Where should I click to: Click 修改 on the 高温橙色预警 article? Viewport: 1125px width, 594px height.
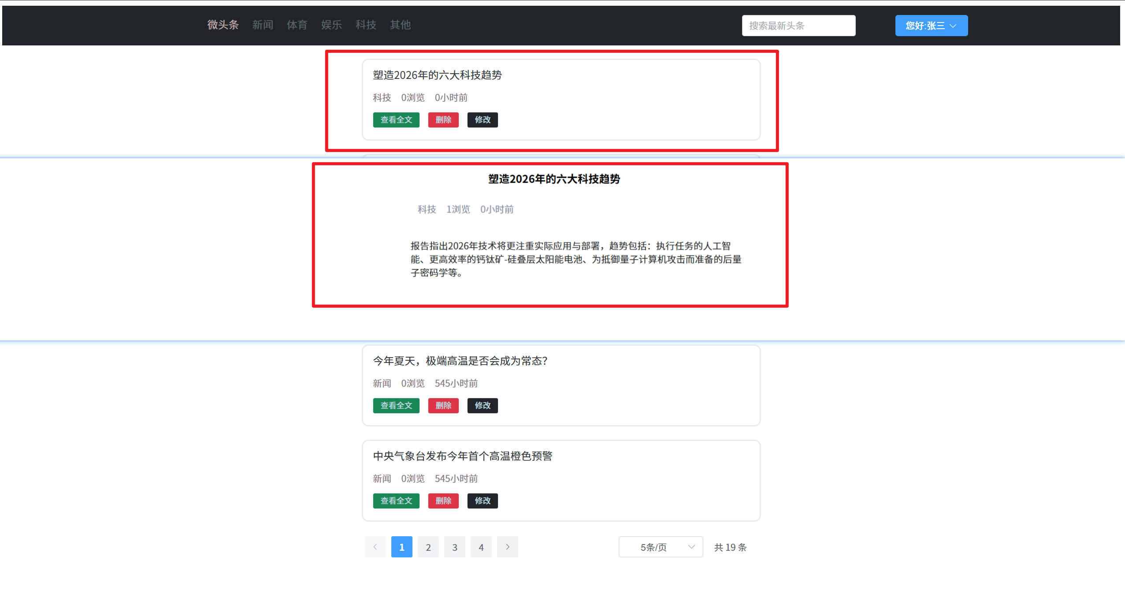pyautogui.click(x=483, y=501)
